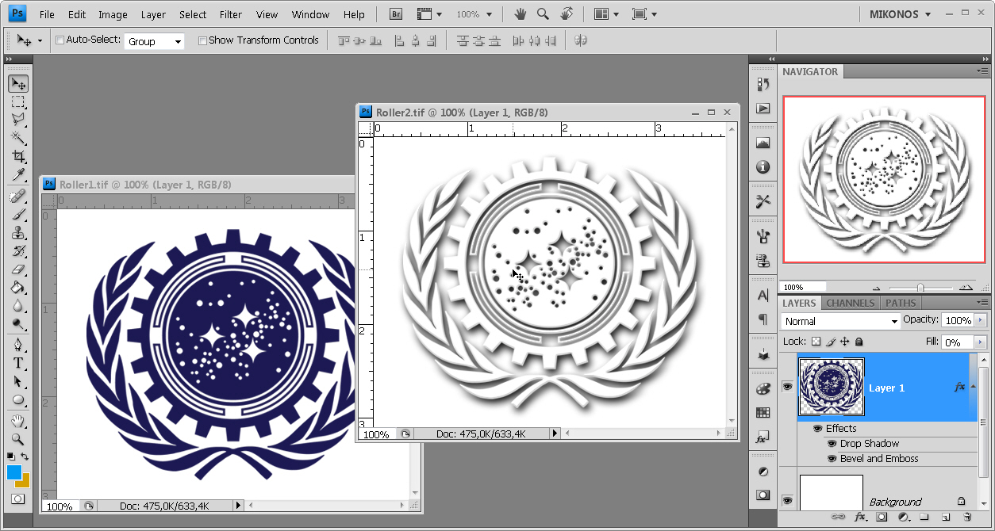The height and width of the screenshot is (531, 995).
Task: Switch to the Channels tab
Action: pyautogui.click(x=850, y=303)
